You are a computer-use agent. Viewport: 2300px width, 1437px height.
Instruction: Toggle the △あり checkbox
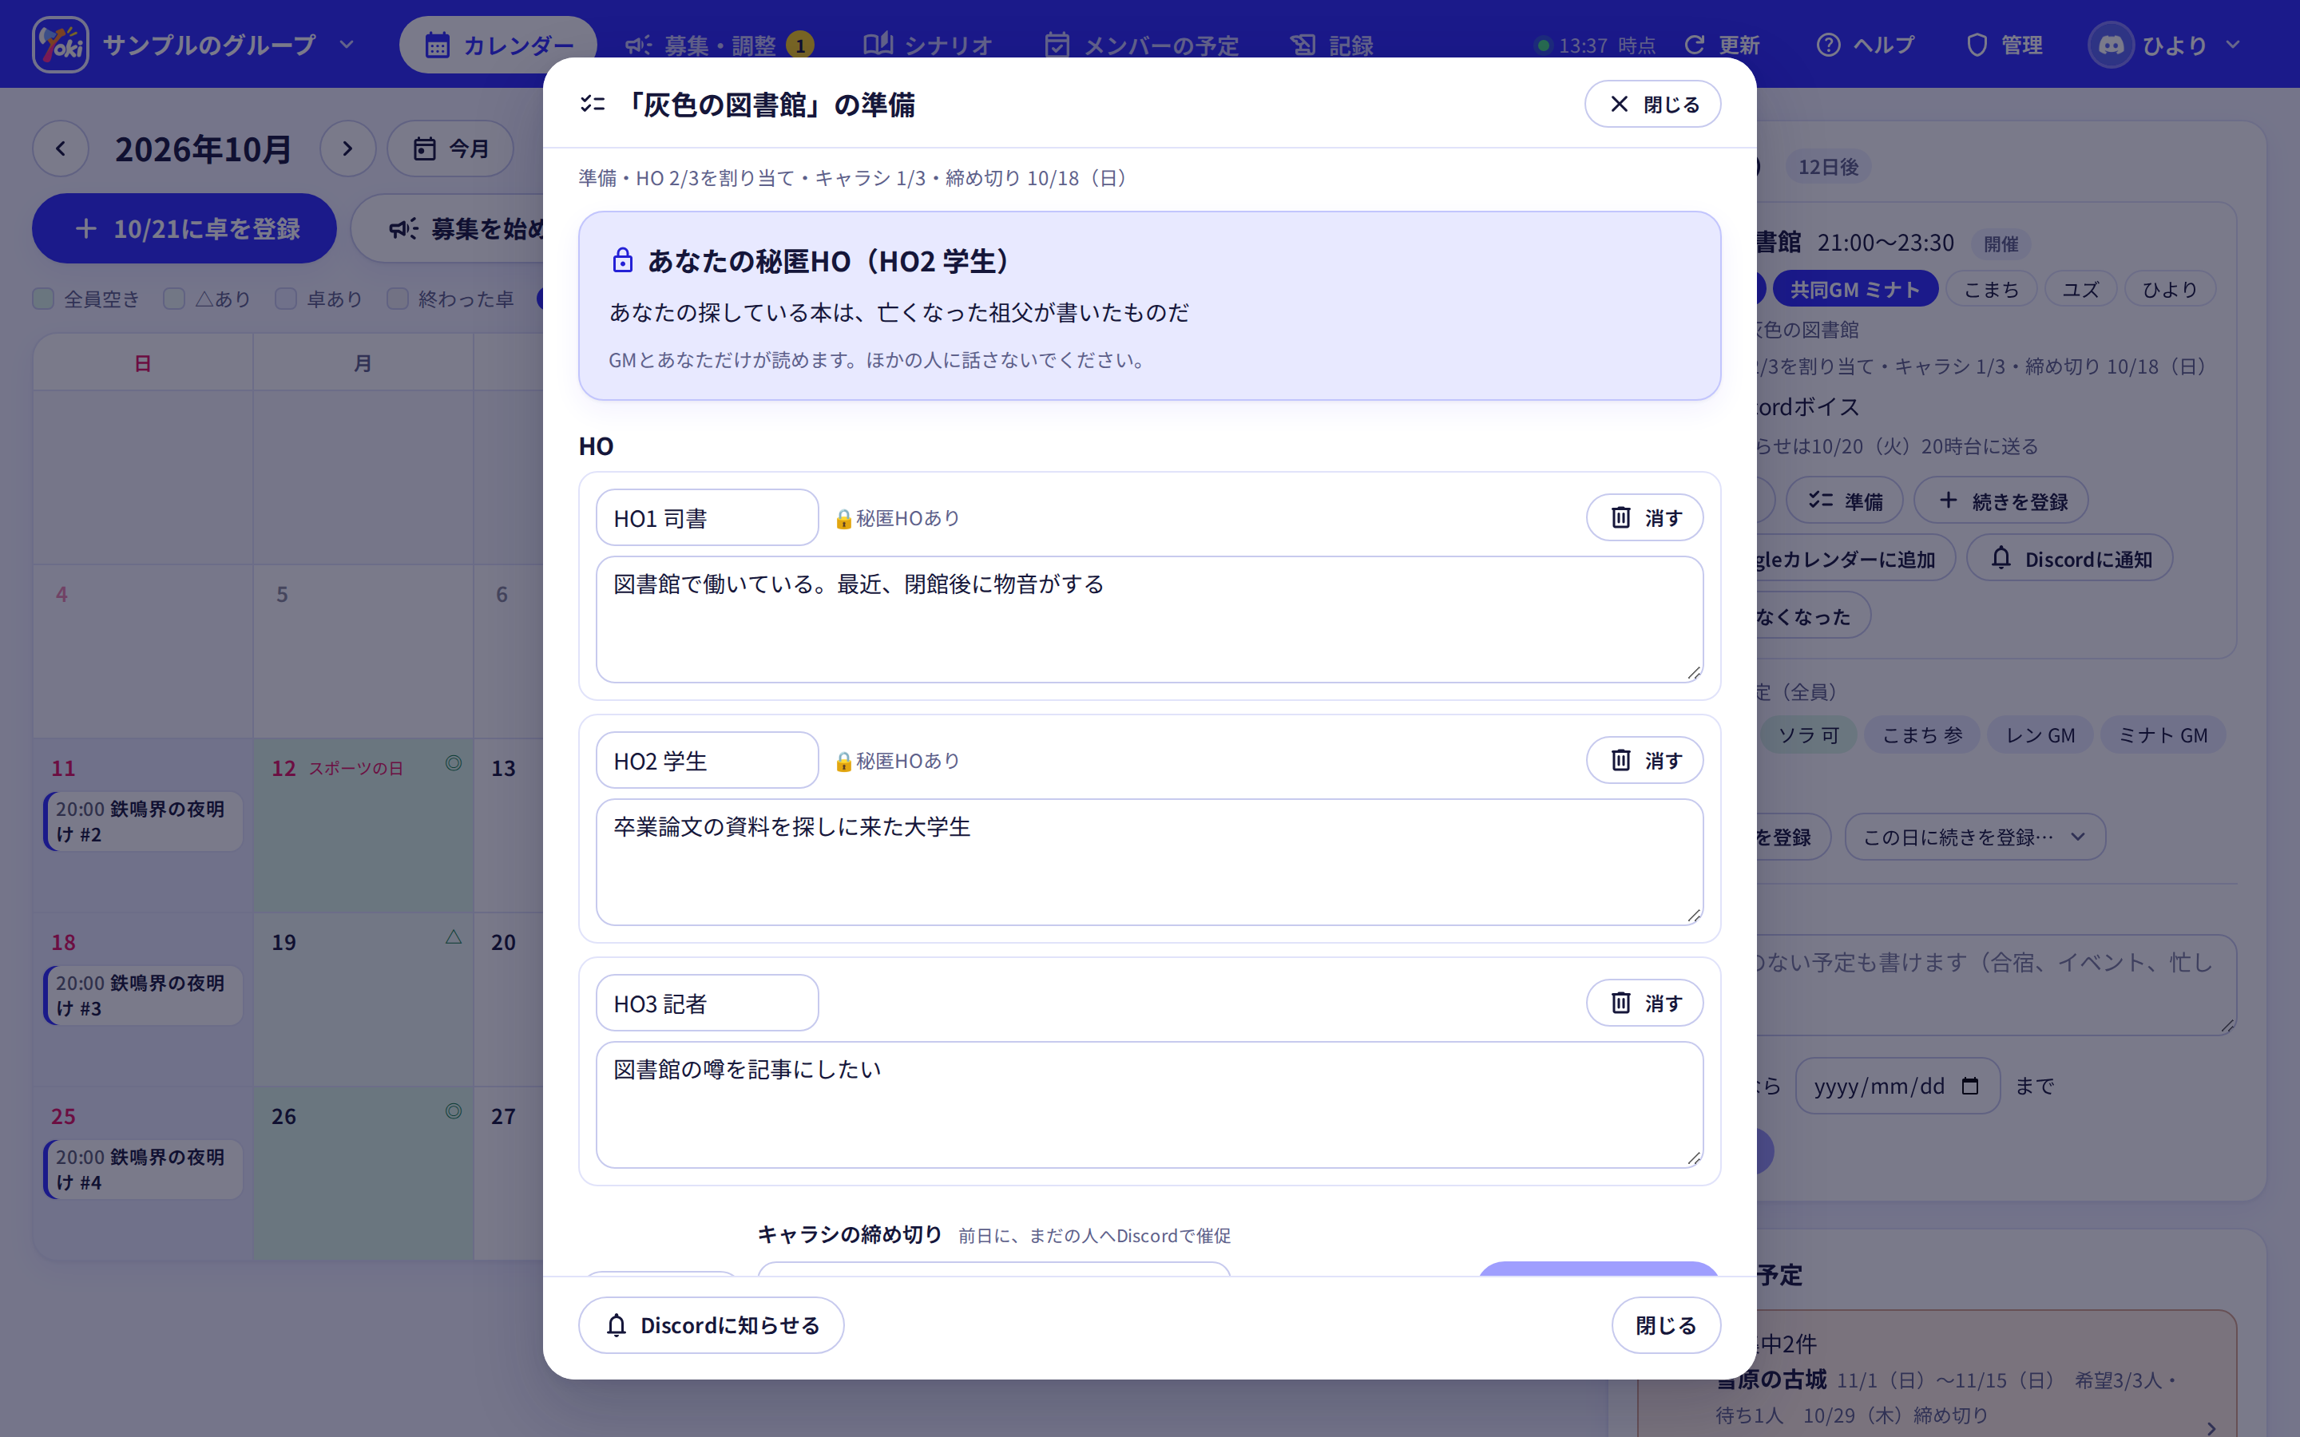point(174,299)
